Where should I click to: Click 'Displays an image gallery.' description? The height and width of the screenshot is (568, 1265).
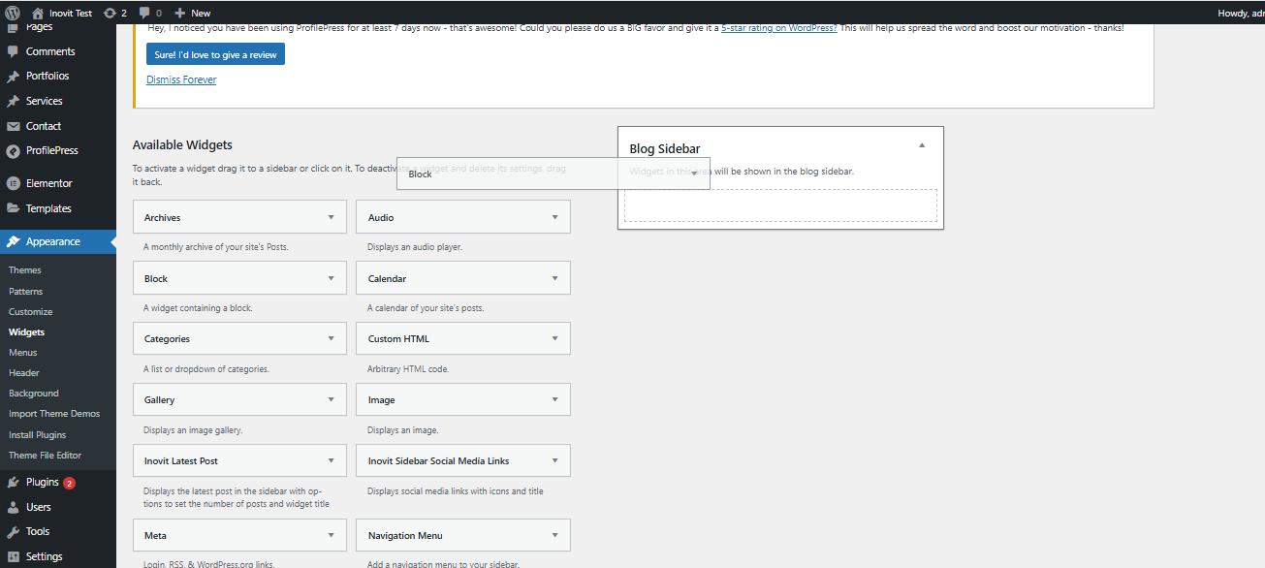[193, 430]
